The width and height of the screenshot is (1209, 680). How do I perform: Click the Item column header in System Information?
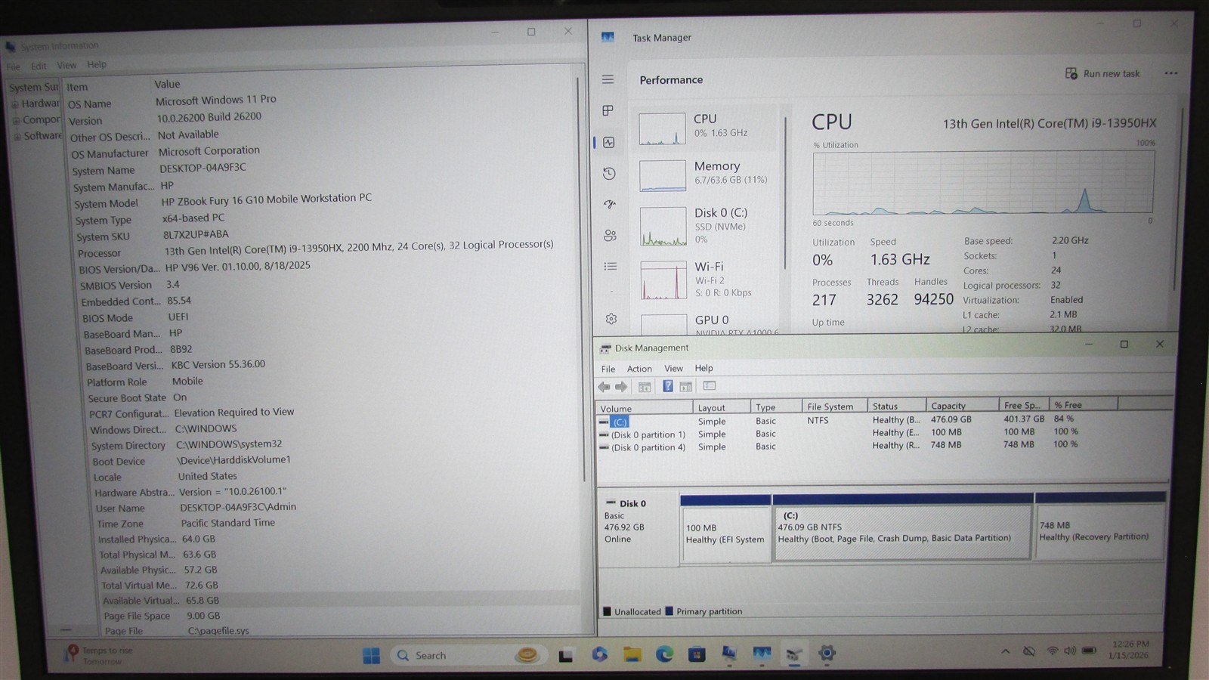click(x=106, y=87)
